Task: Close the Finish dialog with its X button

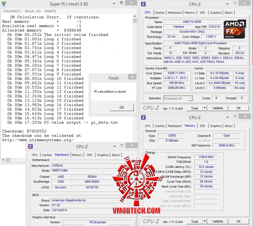Action: coord(132,77)
